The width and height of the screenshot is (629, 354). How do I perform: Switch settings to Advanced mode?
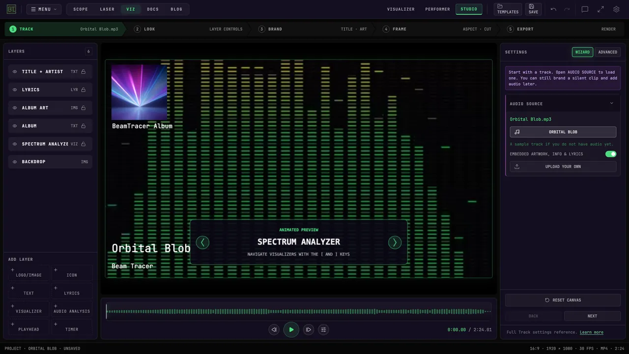pos(607,52)
